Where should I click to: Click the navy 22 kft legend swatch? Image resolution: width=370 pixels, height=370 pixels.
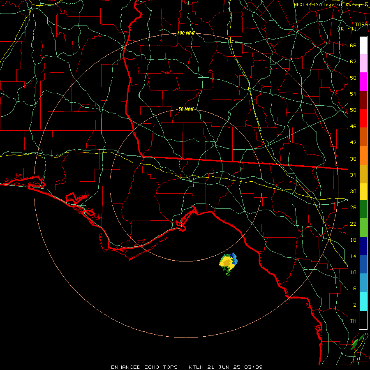pyautogui.click(x=363, y=246)
